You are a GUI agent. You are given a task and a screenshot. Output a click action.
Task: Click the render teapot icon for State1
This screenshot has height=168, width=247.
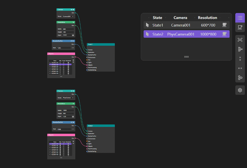click(x=224, y=25)
